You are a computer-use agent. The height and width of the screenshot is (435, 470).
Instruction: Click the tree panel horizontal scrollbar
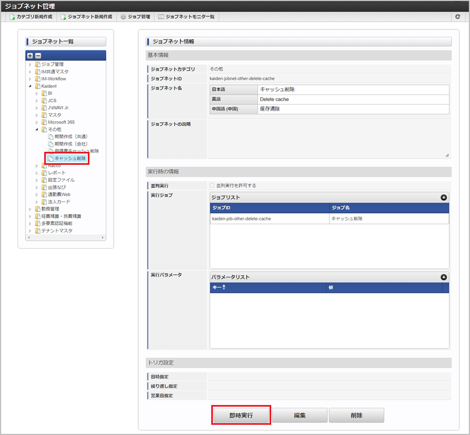click(x=66, y=238)
